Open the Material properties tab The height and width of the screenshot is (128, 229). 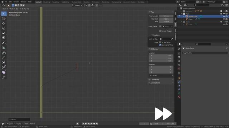(x=179, y=97)
